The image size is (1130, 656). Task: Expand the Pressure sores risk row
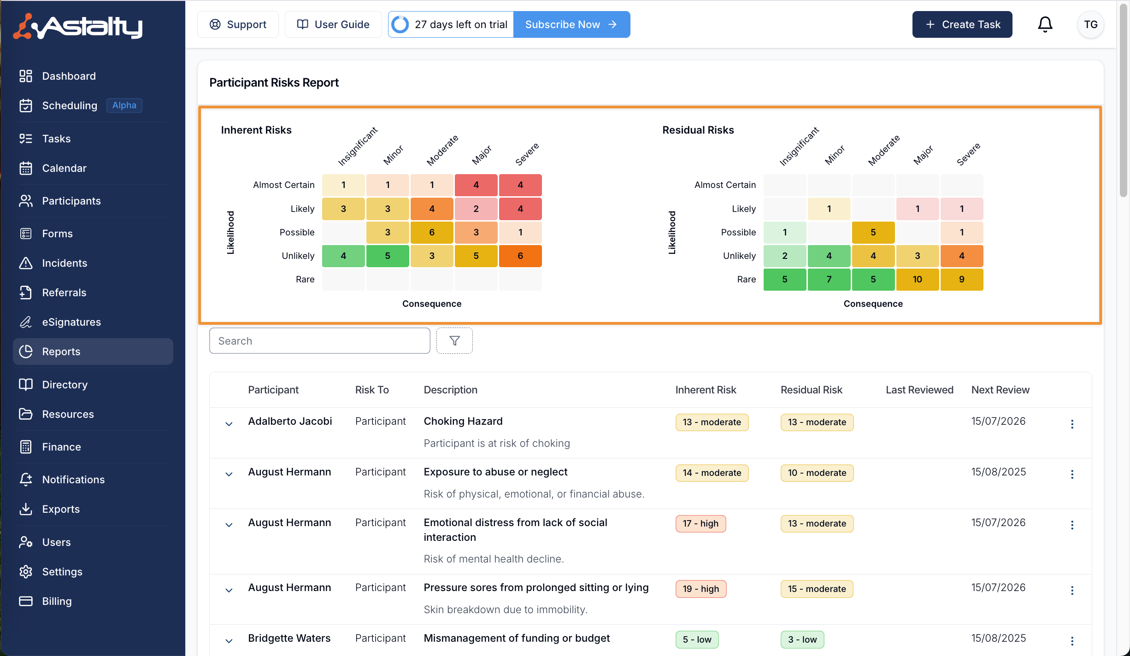click(x=229, y=590)
